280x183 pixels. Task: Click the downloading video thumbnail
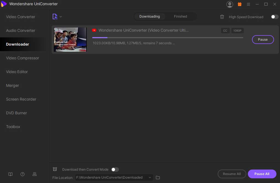tap(70, 40)
